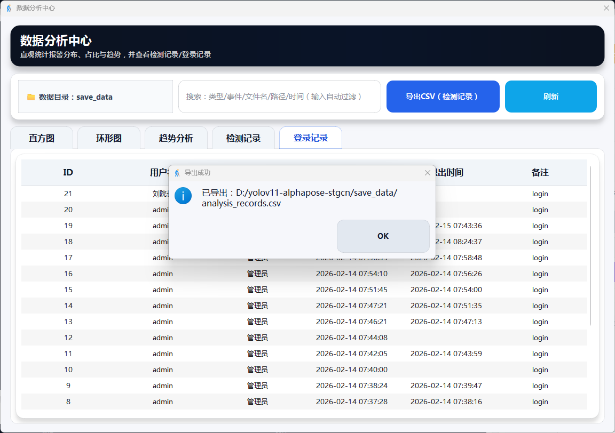Close the 数据分析中心 main window
This screenshot has width=615, height=433.
pos(606,8)
